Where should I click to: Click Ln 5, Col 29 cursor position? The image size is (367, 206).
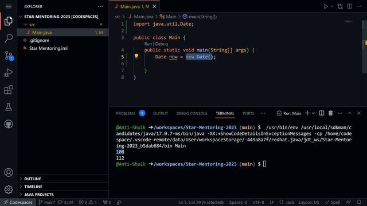coord(201,202)
